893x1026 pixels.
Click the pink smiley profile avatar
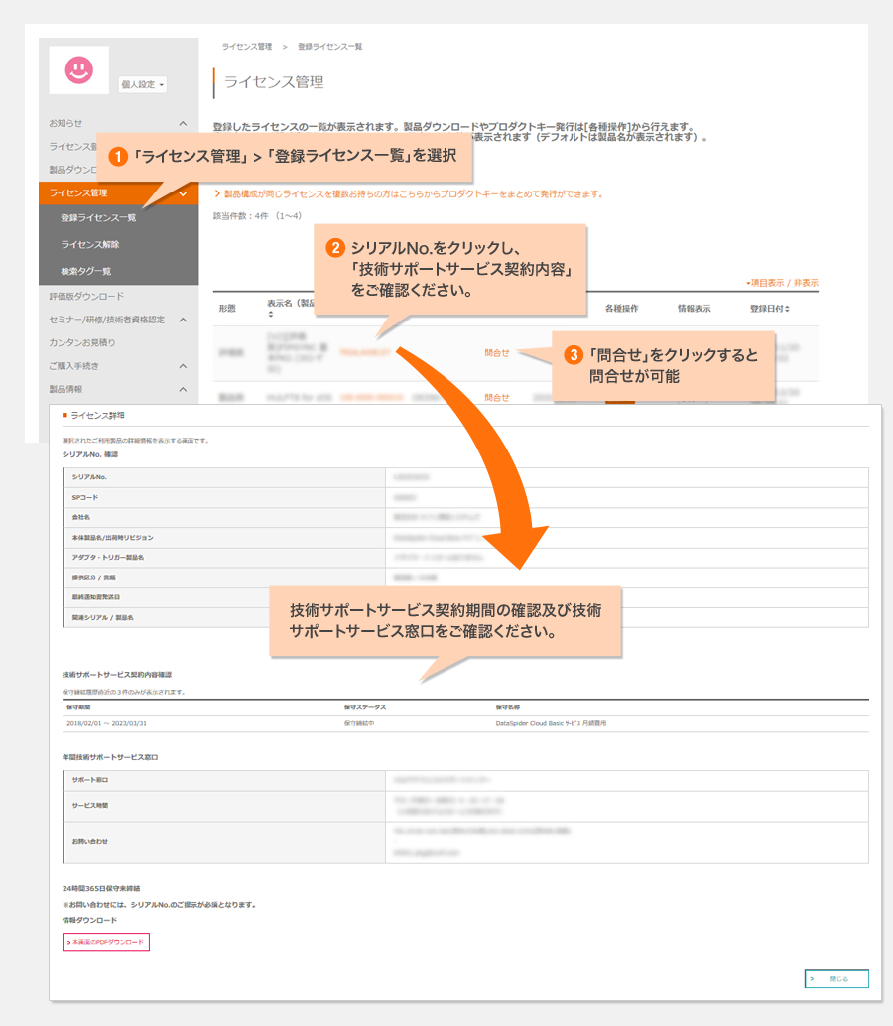click(78, 69)
